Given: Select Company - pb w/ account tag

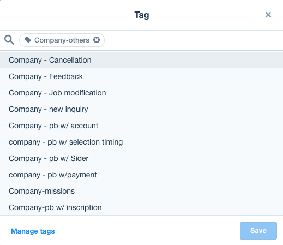Looking at the screenshot, I should click(141, 126).
